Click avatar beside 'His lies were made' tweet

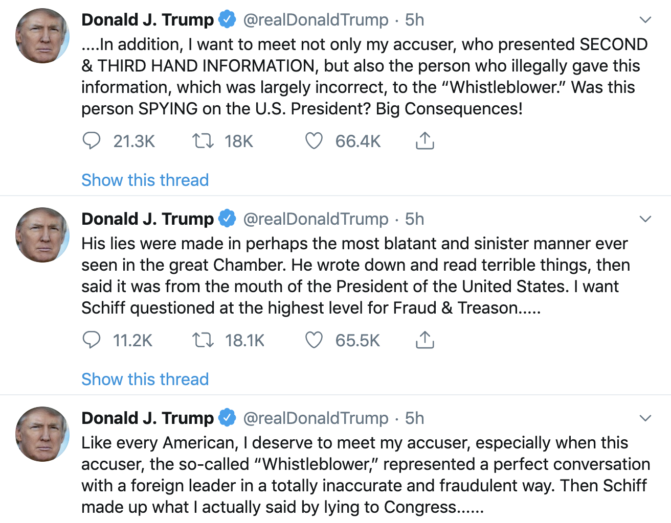click(42, 235)
